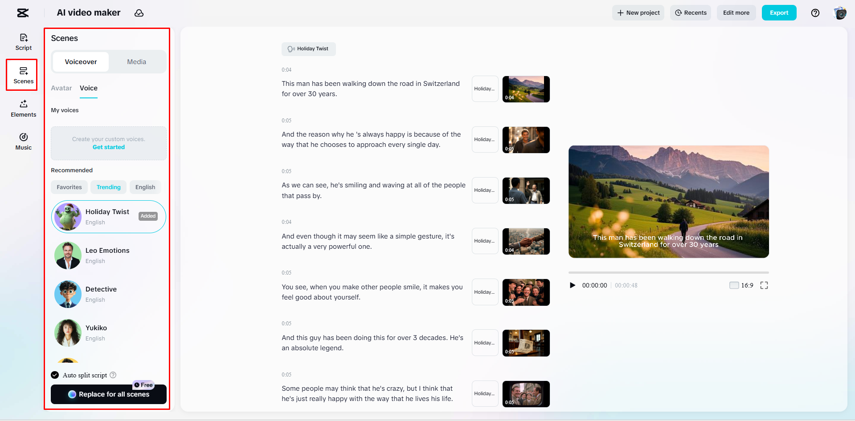This screenshot has width=855, height=421.
Task: Select the Detective voice avatar
Action: coord(68,294)
